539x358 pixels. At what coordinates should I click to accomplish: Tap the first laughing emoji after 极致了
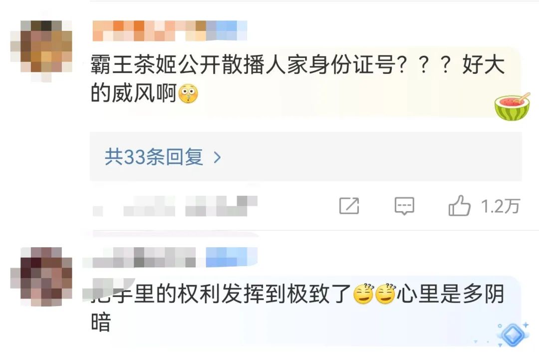364,295
